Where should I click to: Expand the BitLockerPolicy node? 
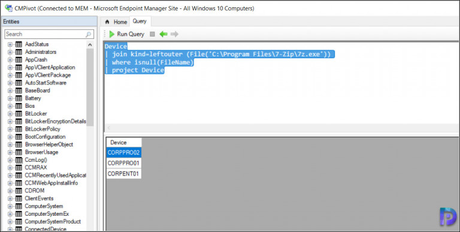[x=10, y=129]
